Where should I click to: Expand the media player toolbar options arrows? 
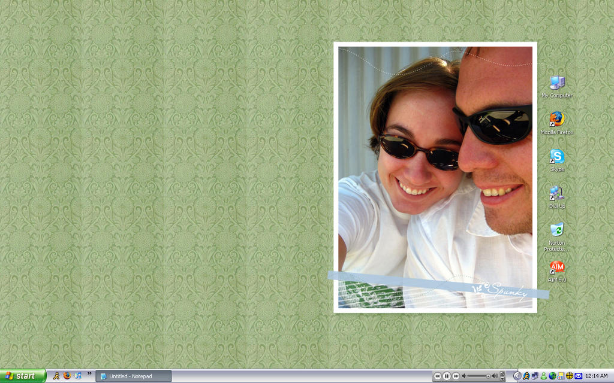pyautogui.click(x=501, y=376)
